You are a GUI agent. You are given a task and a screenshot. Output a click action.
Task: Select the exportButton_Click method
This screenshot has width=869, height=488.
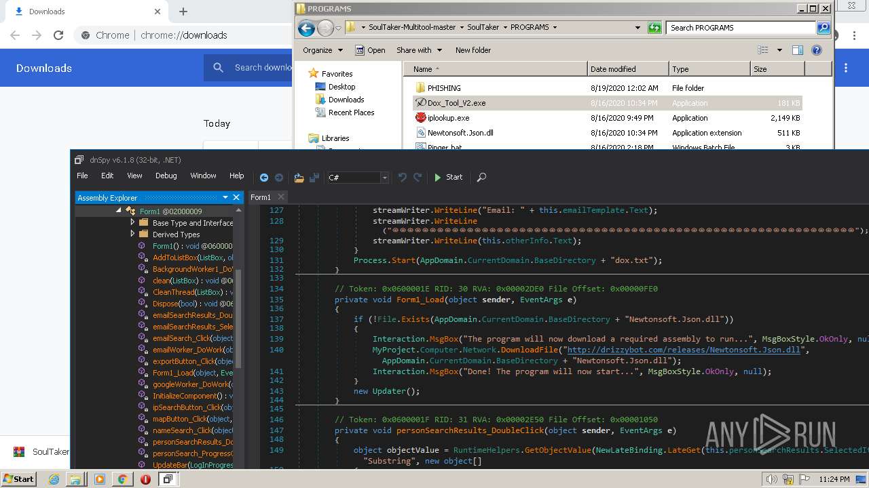[x=185, y=361]
